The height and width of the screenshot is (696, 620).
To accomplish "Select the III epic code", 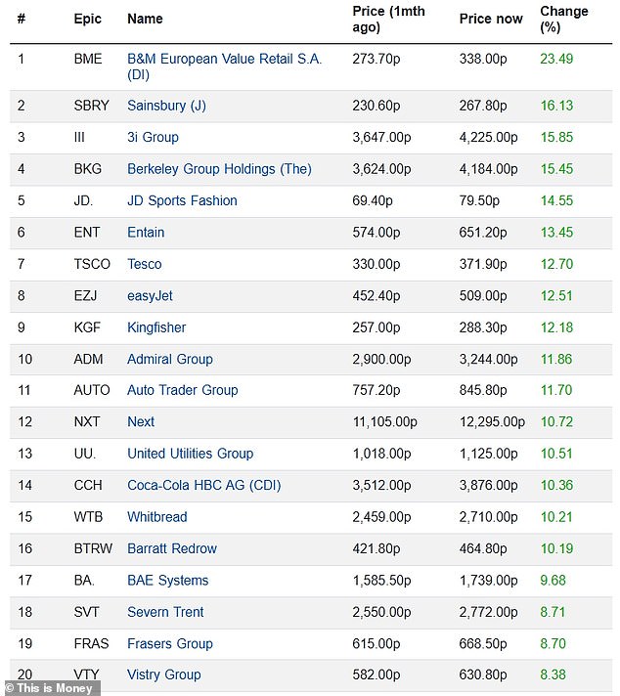I will coord(79,137).
